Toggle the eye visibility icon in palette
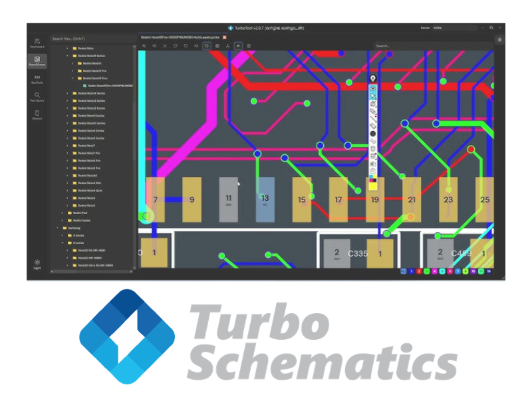 [373, 88]
